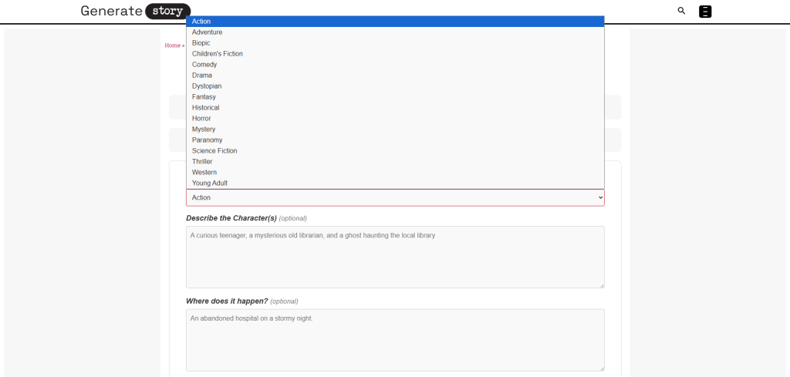Open the black menu icon in header
The height and width of the screenshot is (377, 790).
click(x=705, y=12)
